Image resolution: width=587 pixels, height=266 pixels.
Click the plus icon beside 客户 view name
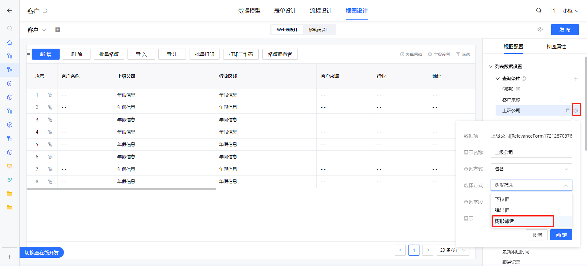[58, 30]
